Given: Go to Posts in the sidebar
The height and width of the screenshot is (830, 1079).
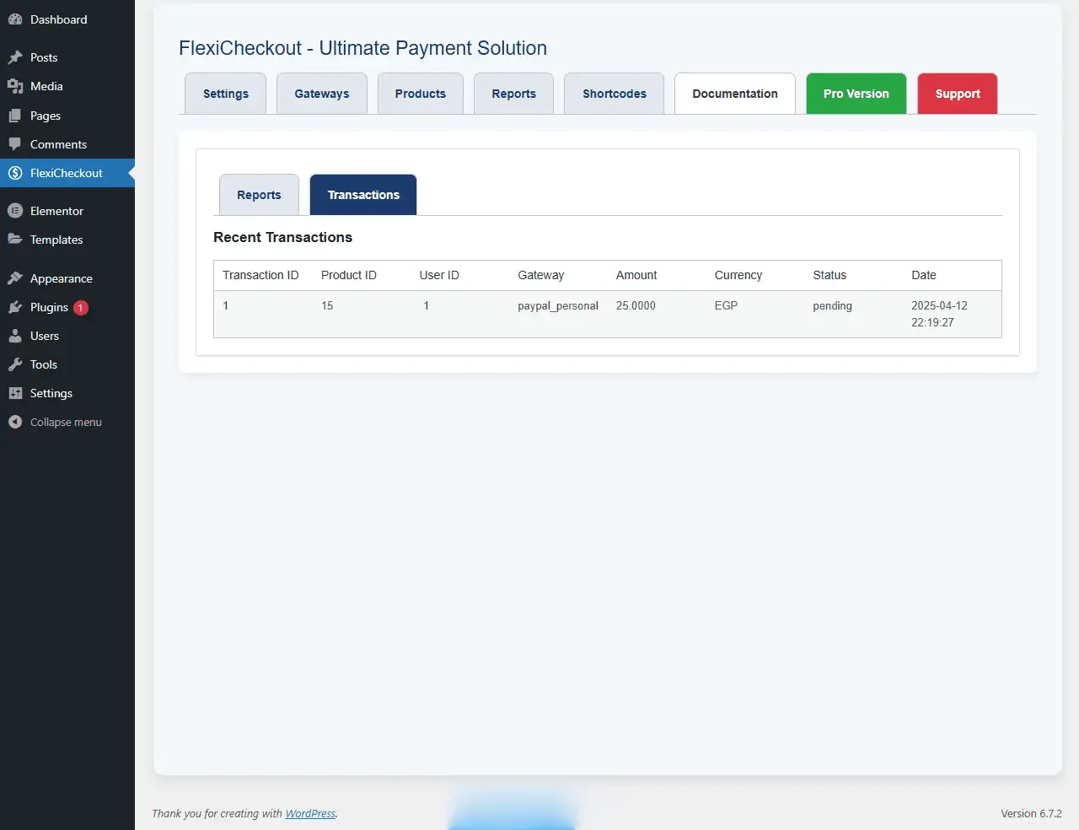Looking at the screenshot, I should click(x=67, y=57).
